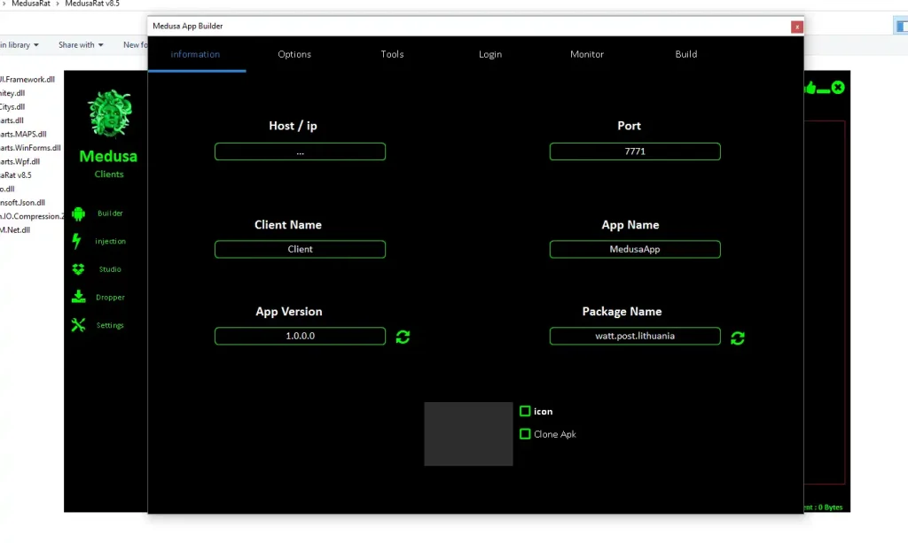Click the green thumbs-up icon
Screen dimensions: 908x543
pyautogui.click(x=810, y=88)
